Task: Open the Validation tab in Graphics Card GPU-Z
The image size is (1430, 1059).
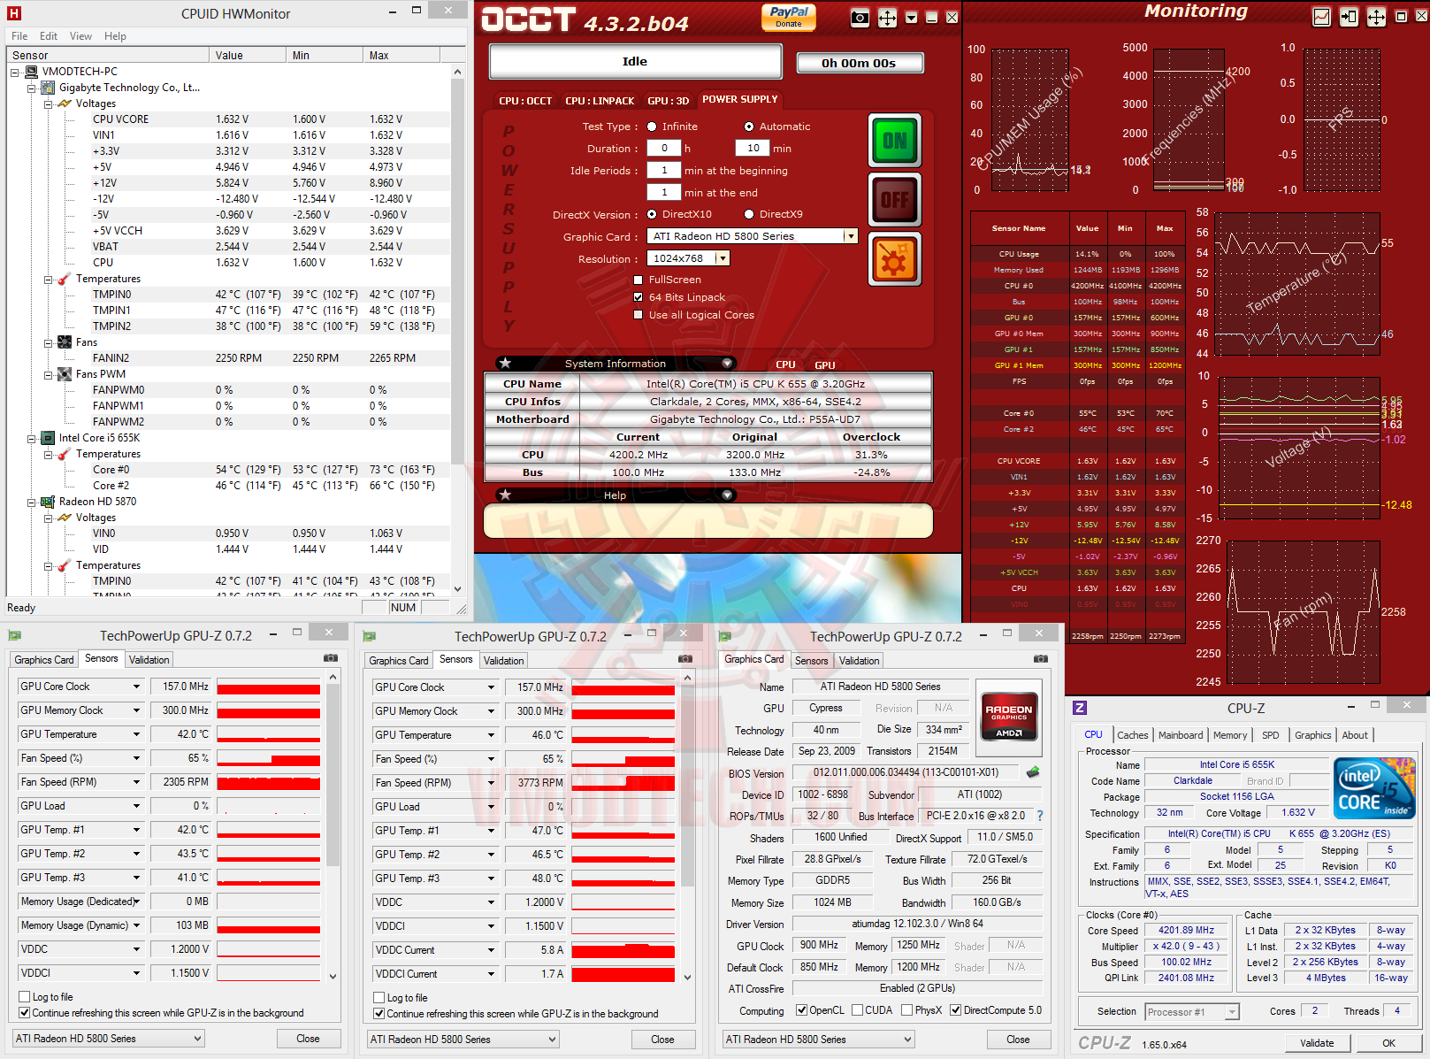Action: tap(860, 661)
